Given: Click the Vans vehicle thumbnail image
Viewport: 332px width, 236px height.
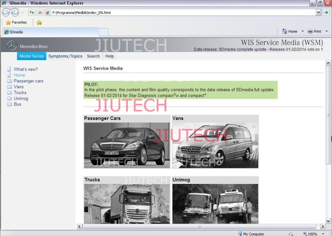Looking at the screenshot, I should [x=215, y=145].
